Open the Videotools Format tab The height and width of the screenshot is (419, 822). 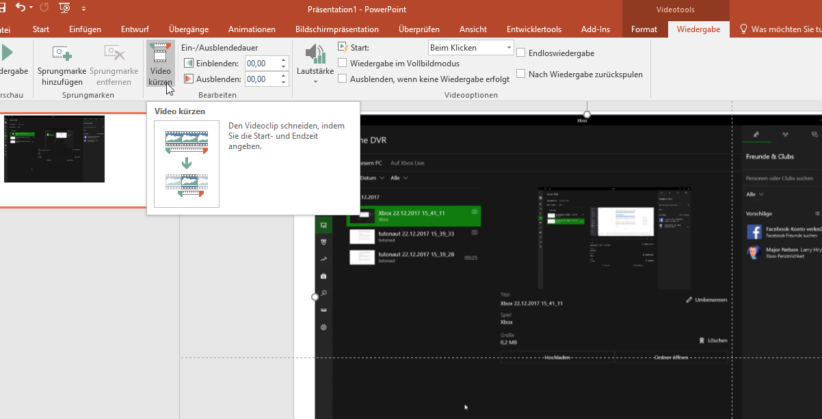pos(644,29)
